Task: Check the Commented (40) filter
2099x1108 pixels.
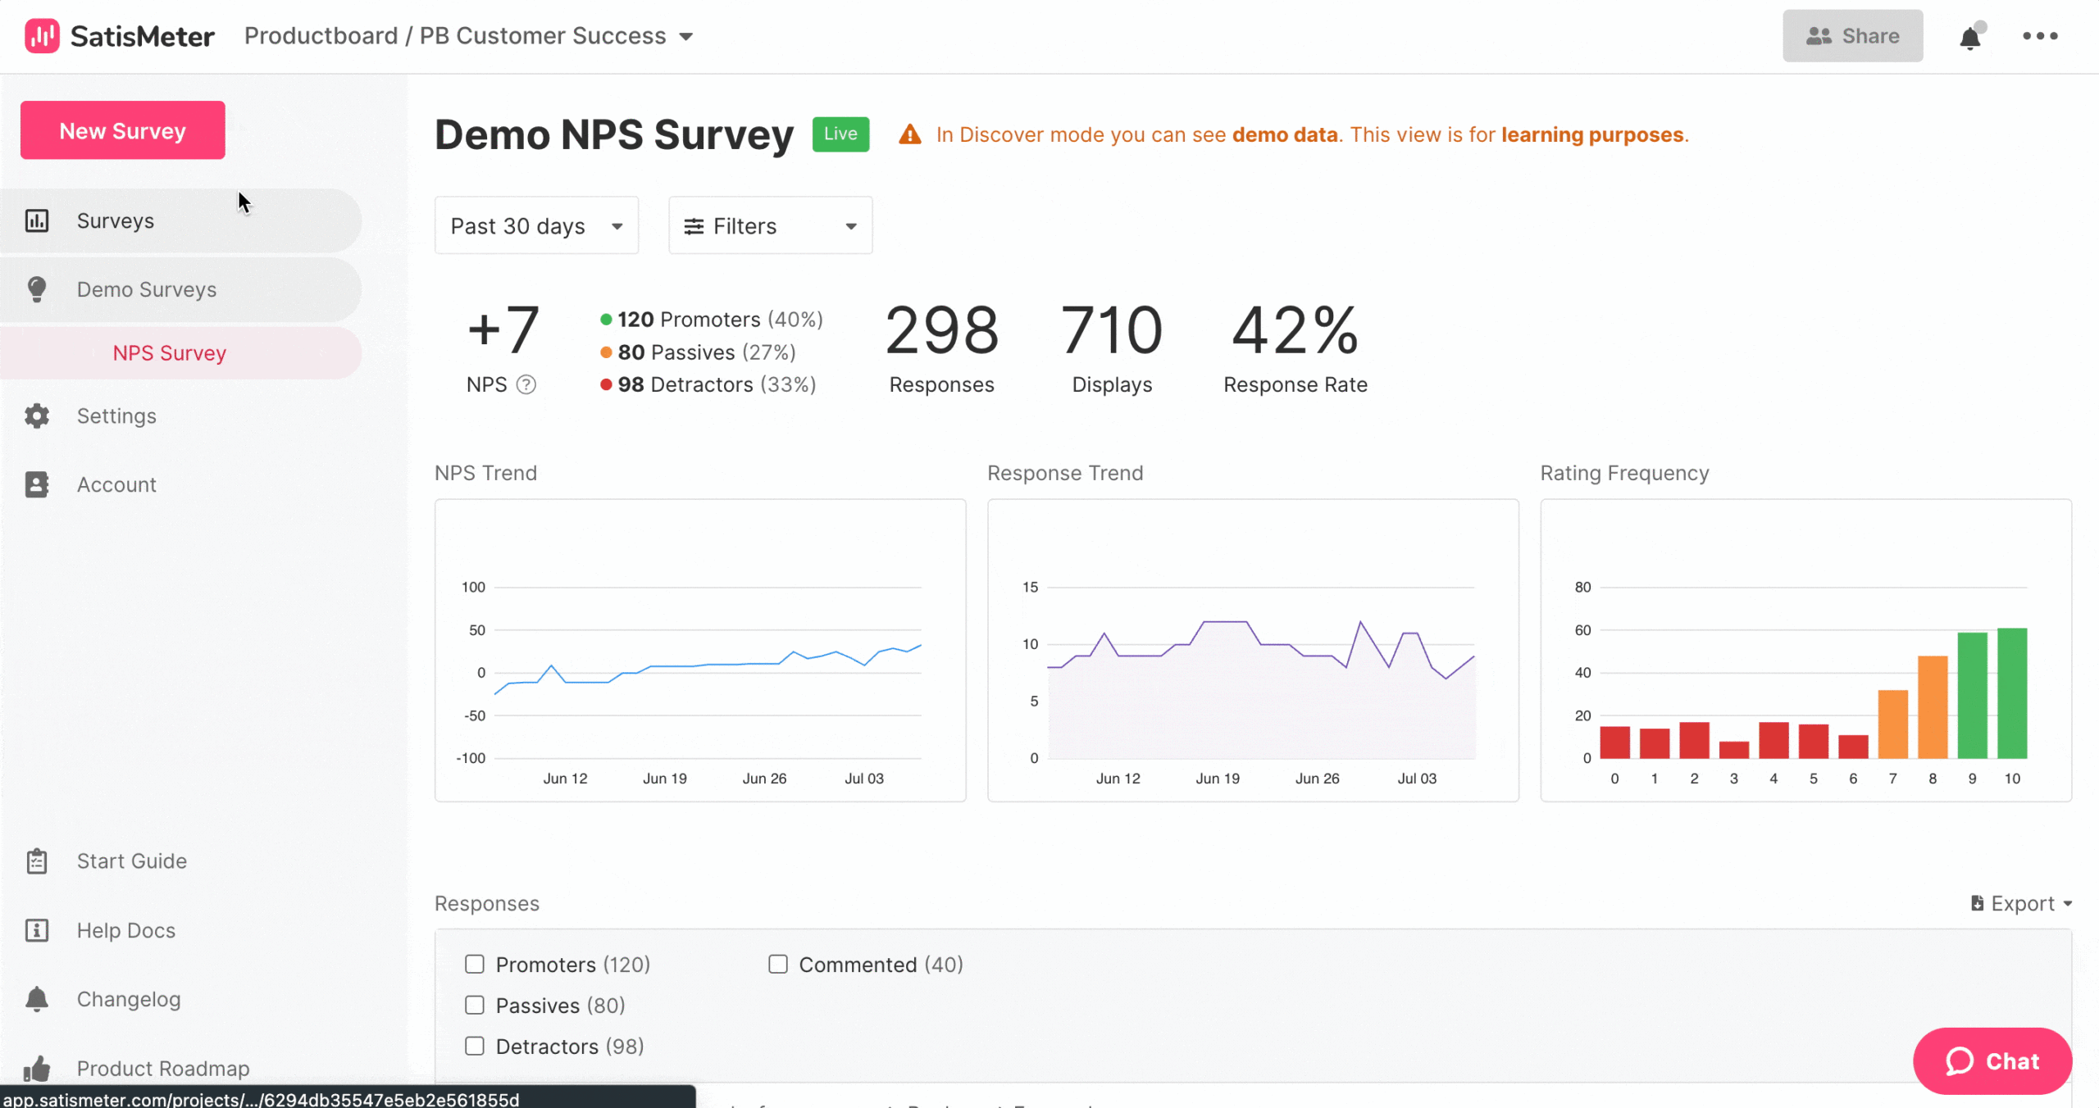Action: point(777,964)
